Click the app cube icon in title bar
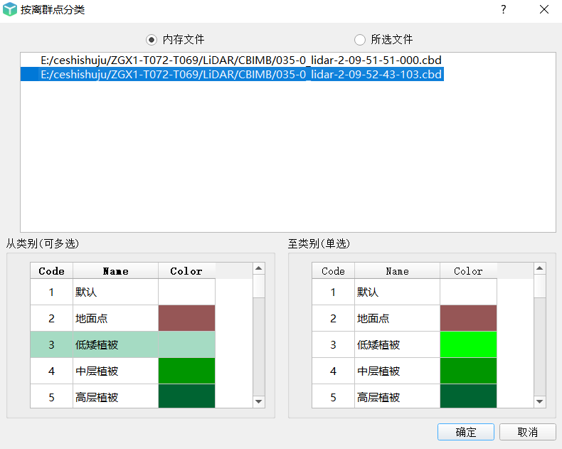This screenshot has width=562, height=449. (x=10, y=9)
